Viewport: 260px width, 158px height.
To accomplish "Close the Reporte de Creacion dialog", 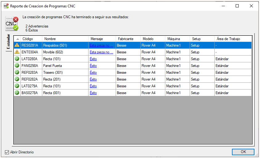I will pyautogui.click(x=251, y=6).
